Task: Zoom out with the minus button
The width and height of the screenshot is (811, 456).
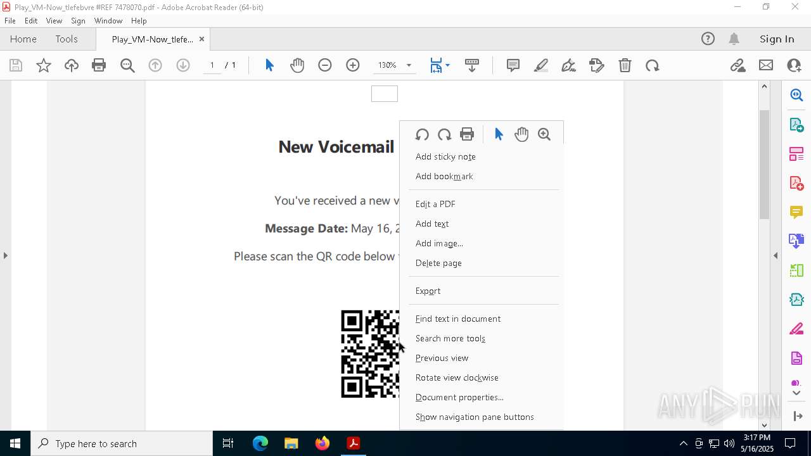Action: coord(325,65)
